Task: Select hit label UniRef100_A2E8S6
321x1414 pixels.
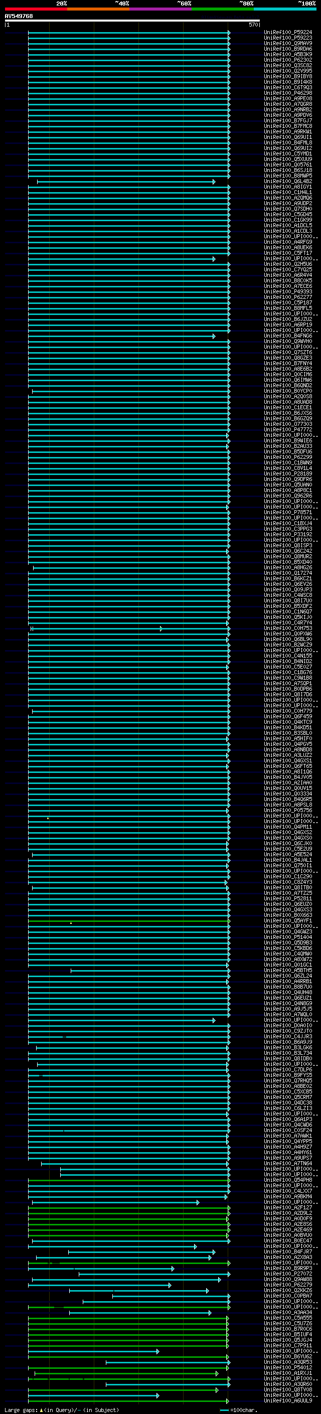Action: (288, 1223)
